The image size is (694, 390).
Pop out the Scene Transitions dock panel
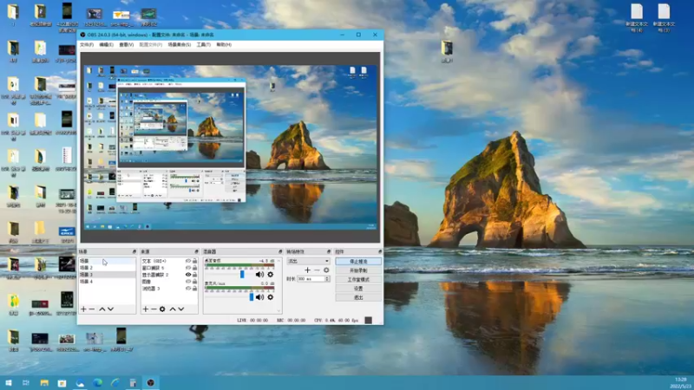point(329,251)
